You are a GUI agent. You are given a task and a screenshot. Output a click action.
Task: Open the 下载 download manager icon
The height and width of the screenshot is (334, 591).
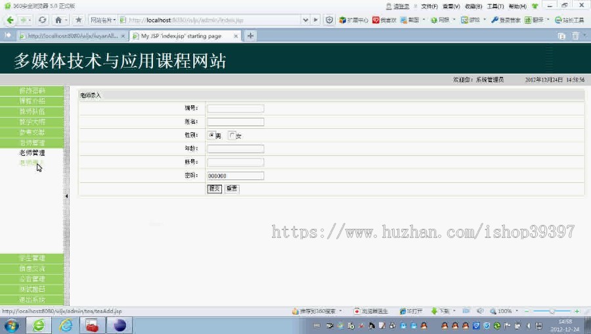[434, 311]
